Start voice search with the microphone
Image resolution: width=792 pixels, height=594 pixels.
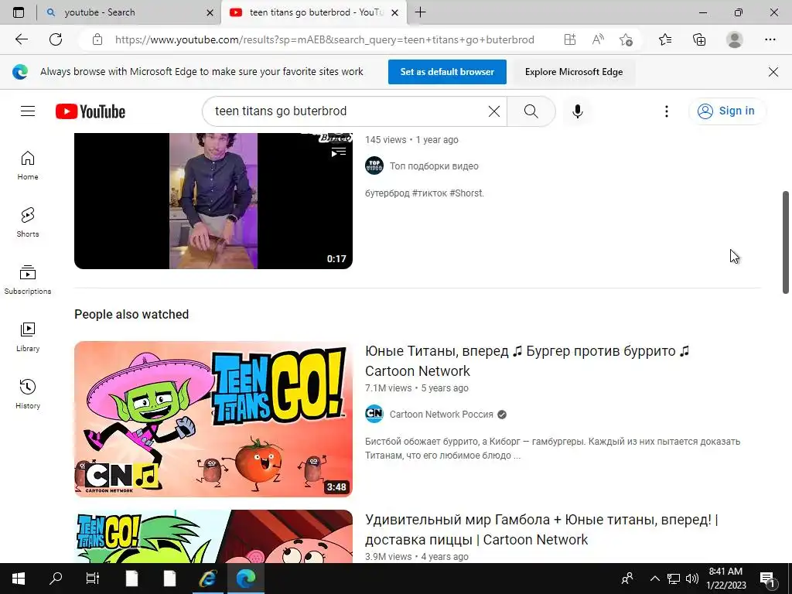(x=578, y=111)
